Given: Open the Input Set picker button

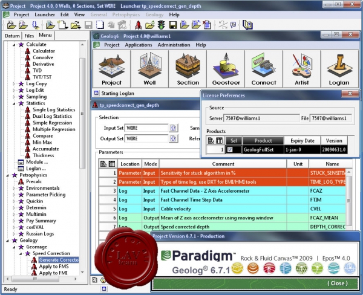Looking at the screenshot, I should point(174,128).
